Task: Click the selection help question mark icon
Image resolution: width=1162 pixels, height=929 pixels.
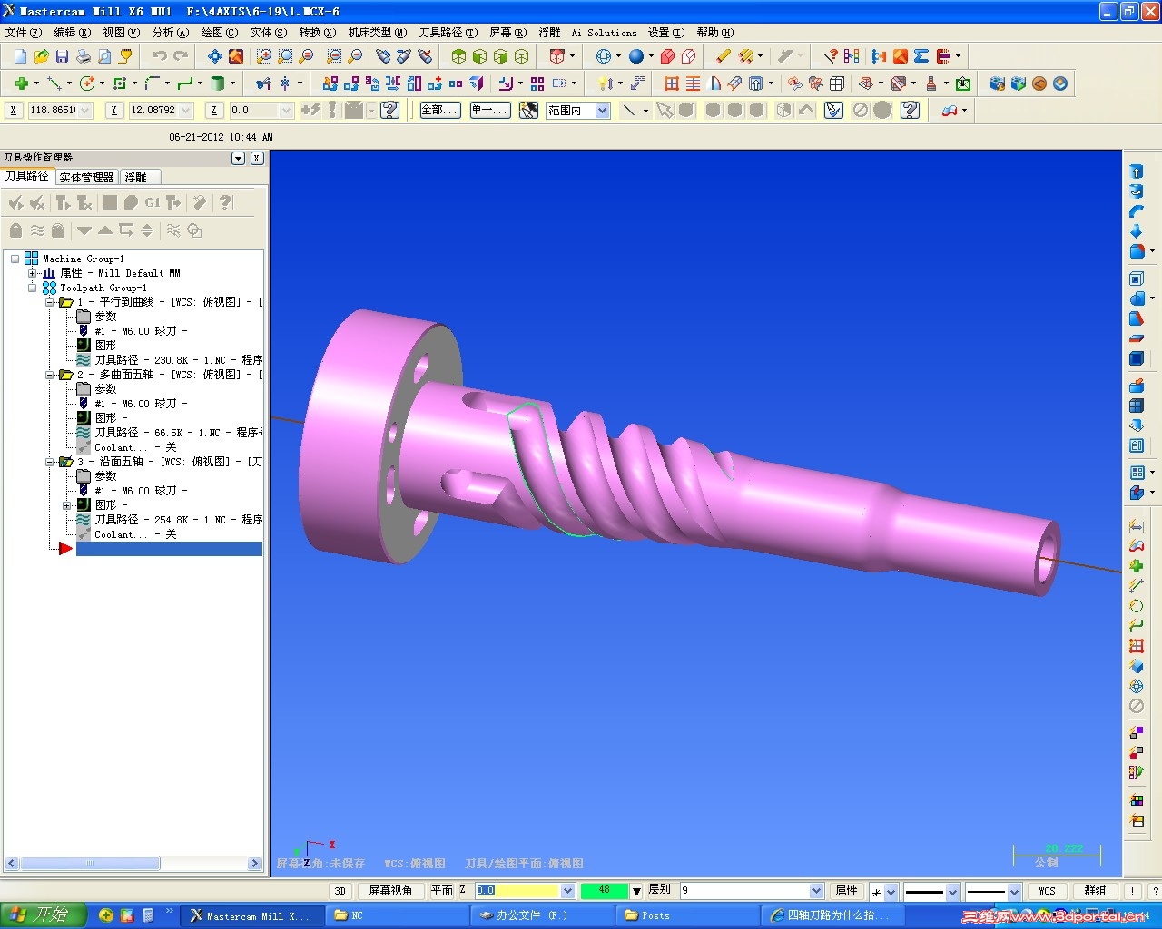Action: 911,110
